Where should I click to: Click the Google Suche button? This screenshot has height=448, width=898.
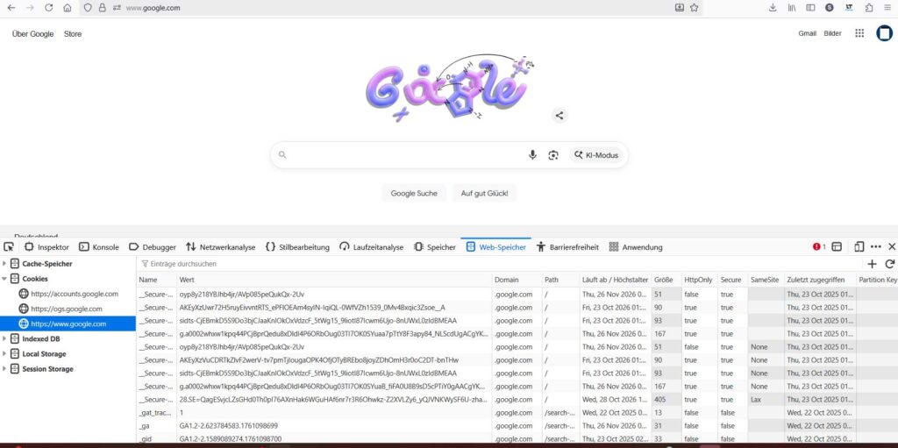coord(414,193)
